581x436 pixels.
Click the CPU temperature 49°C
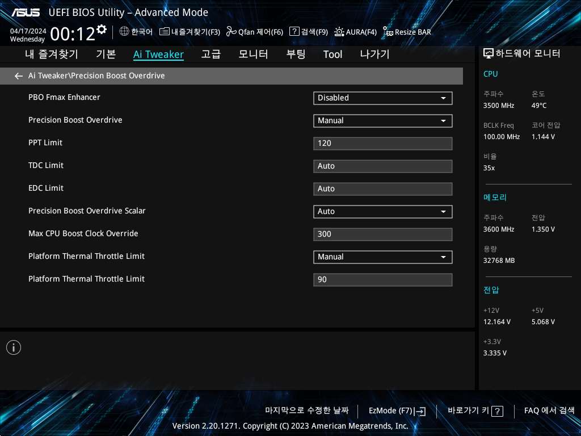click(539, 106)
